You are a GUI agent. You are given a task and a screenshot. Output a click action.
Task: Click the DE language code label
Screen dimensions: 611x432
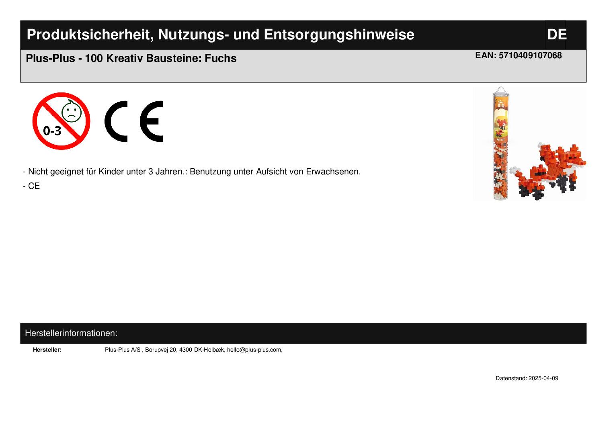pos(557,35)
